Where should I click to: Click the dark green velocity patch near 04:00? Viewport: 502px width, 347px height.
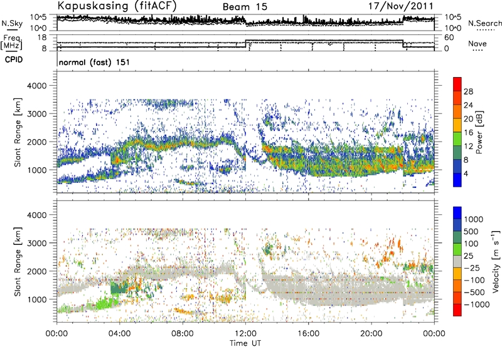click(119, 287)
